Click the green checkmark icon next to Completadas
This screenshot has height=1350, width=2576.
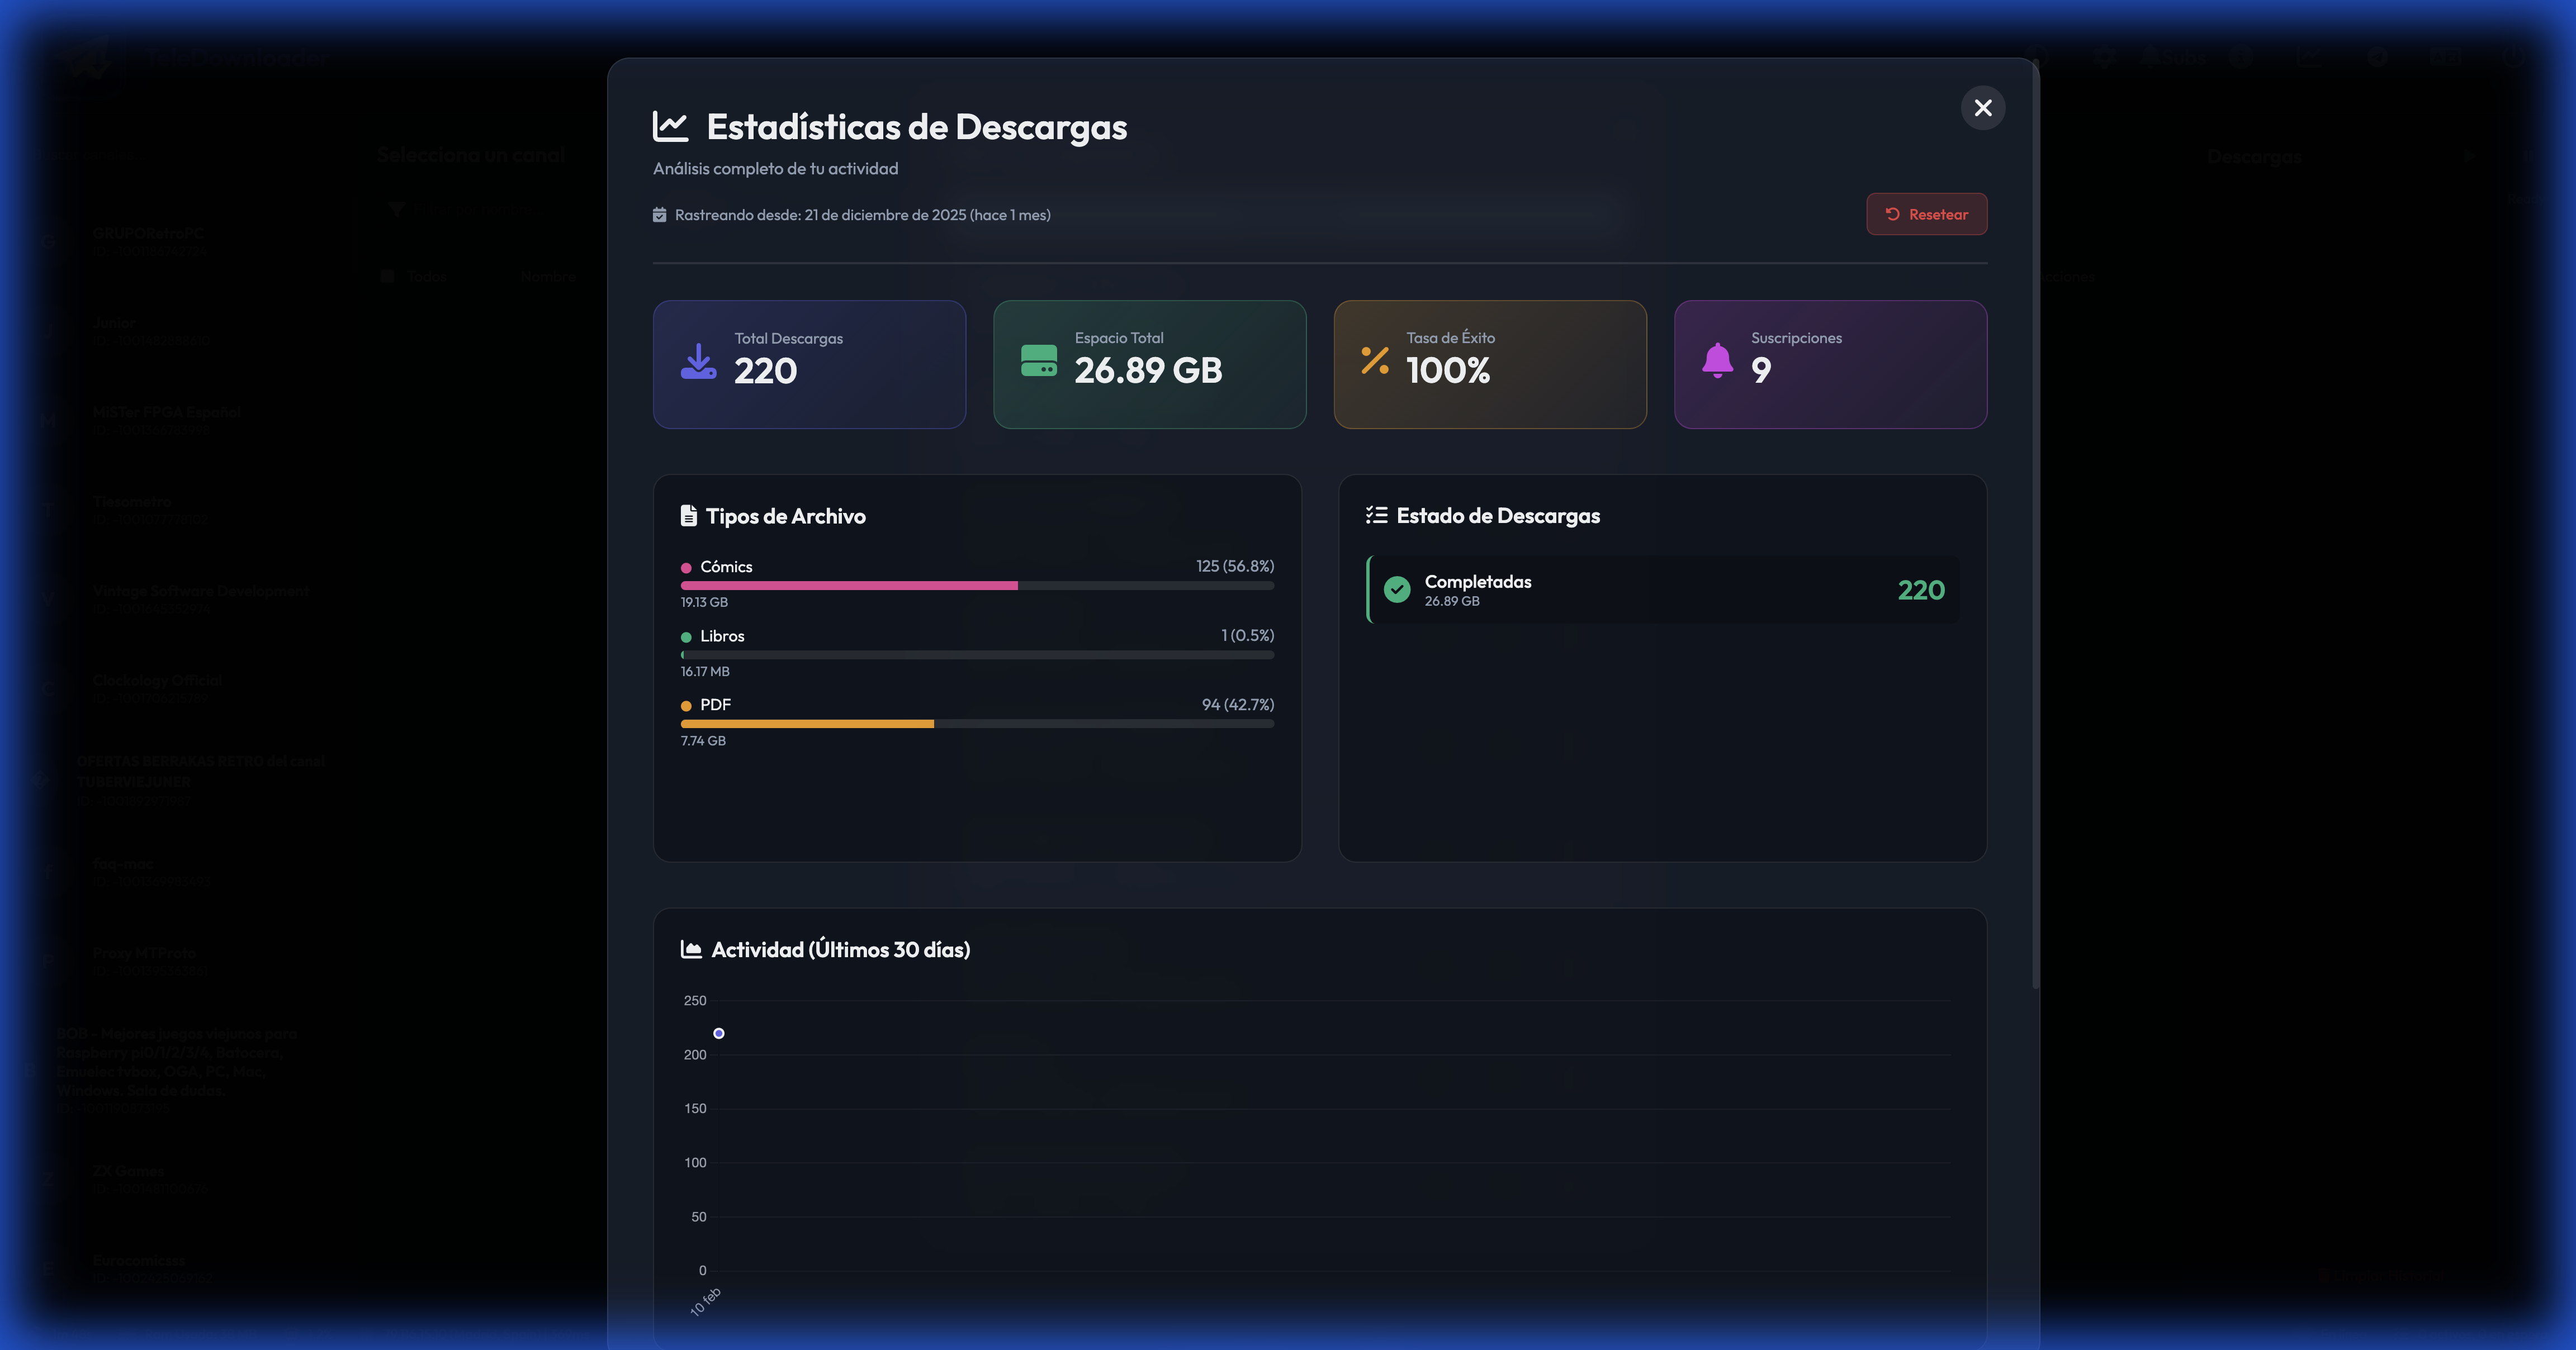tap(1397, 590)
